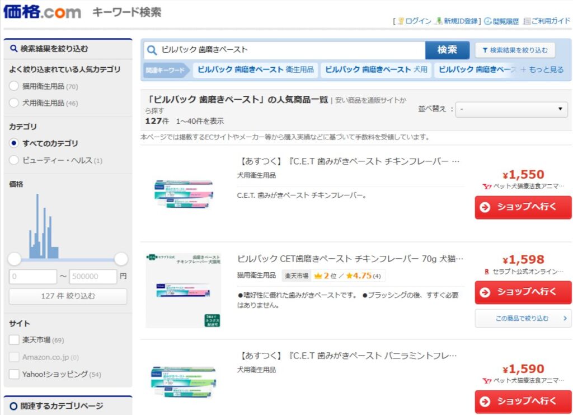
Task: Click ショップへ行く for the ¥1,598 product
Action: (x=523, y=292)
